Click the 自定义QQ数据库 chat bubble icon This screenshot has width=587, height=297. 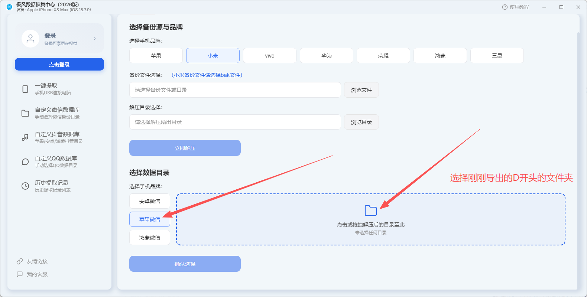25,162
